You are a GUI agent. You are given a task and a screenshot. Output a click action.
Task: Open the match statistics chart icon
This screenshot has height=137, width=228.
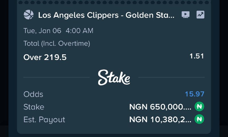[200, 15]
